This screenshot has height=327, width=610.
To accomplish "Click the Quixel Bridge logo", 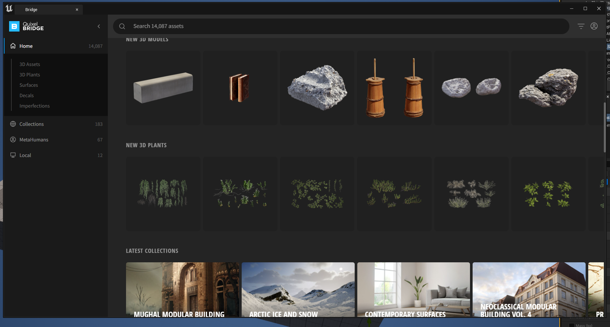I will (x=26, y=26).
